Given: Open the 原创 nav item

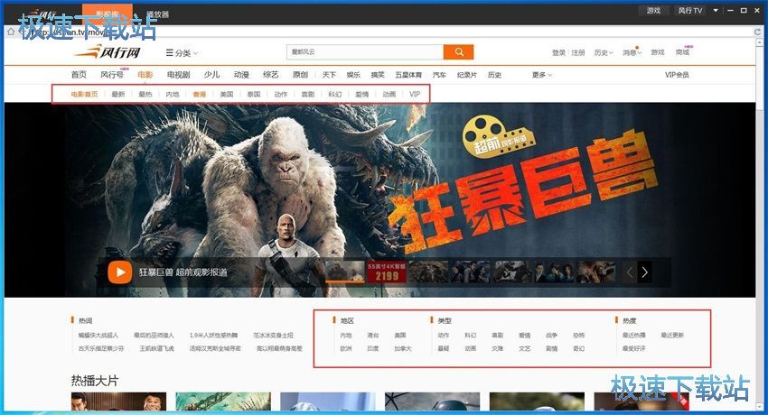Looking at the screenshot, I should 300,75.
